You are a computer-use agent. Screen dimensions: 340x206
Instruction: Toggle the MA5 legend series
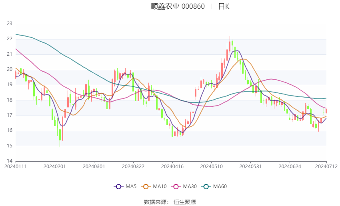125,186
